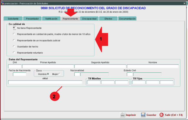The image size is (188, 120).
Task: Click the Guardar button label
Action: (x=151, y=115)
